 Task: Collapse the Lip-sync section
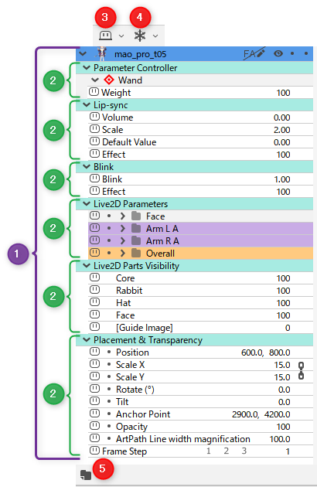87,105
